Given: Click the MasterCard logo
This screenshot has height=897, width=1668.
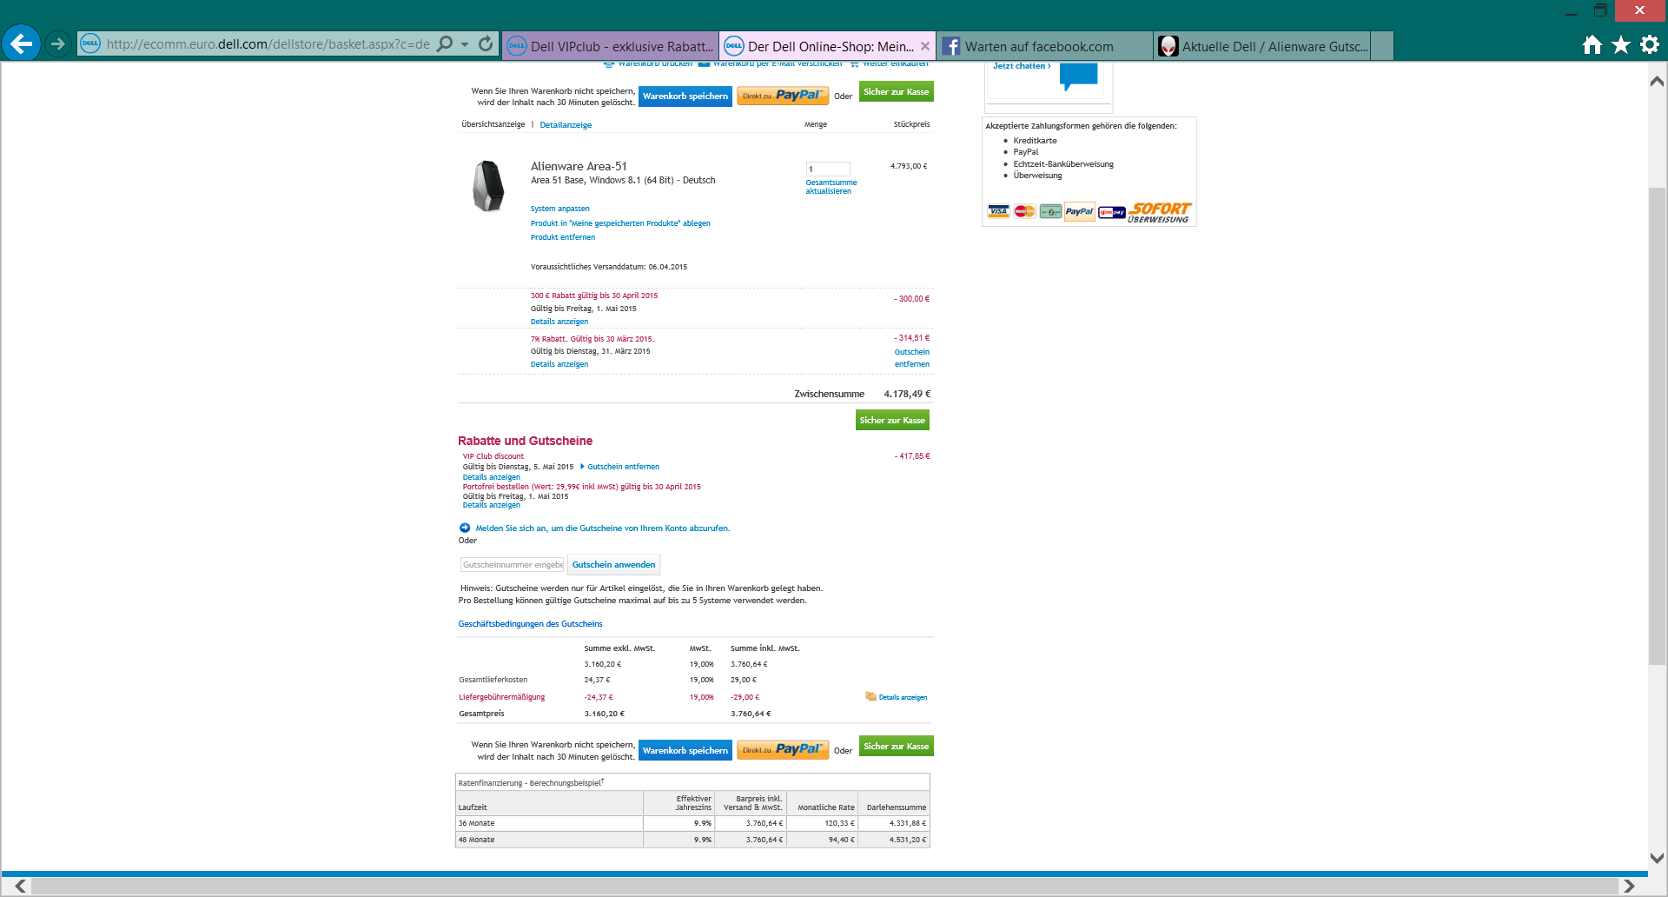Looking at the screenshot, I should [x=1025, y=211].
